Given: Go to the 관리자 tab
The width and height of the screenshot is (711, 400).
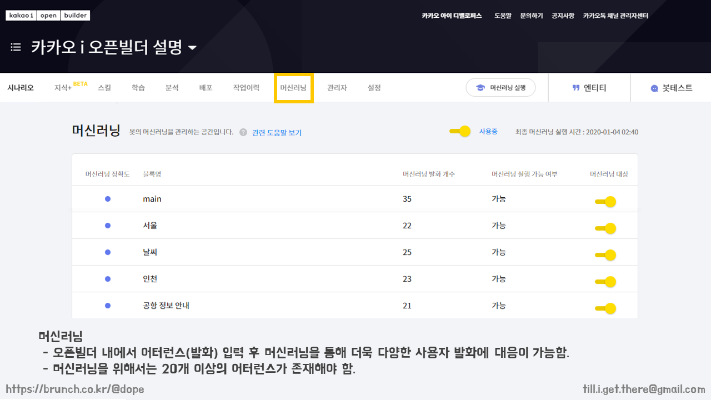Looking at the screenshot, I should click(337, 88).
